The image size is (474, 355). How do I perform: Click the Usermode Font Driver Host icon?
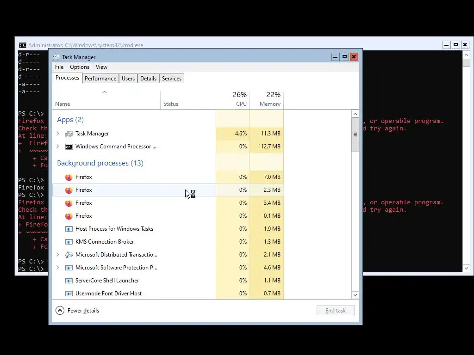pos(69,294)
